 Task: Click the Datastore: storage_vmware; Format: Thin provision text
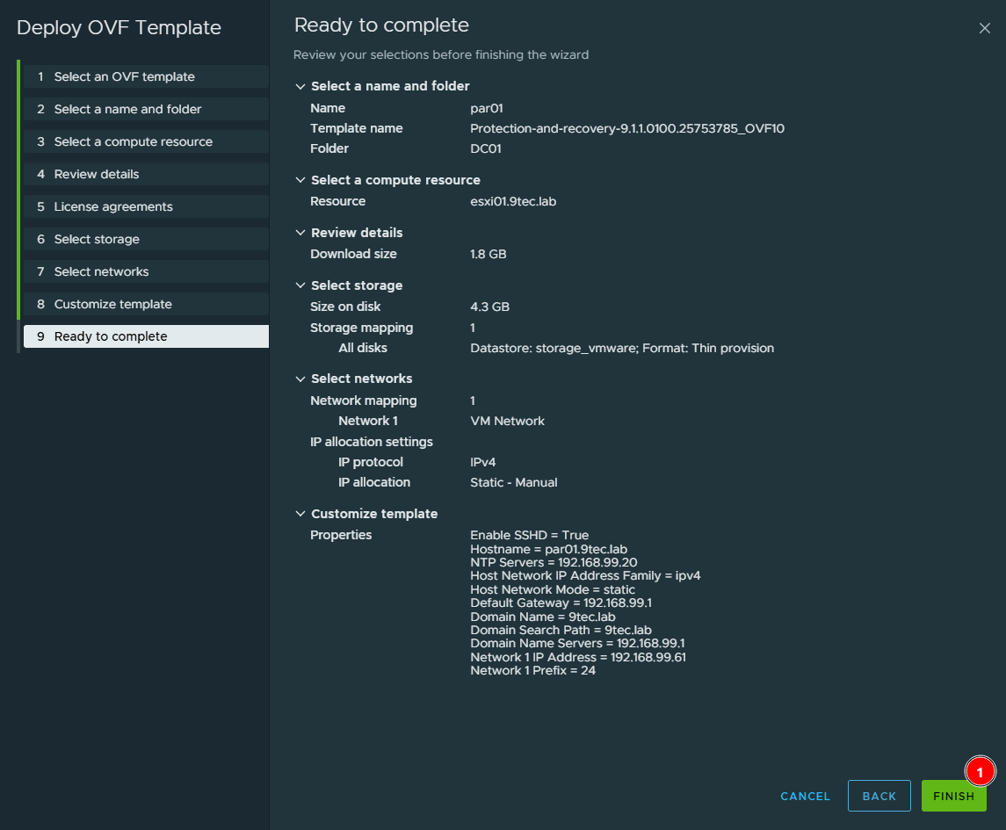(x=622, y=348)
